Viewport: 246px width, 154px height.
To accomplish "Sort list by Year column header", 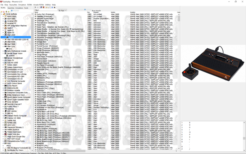I will tap(89, 12).
